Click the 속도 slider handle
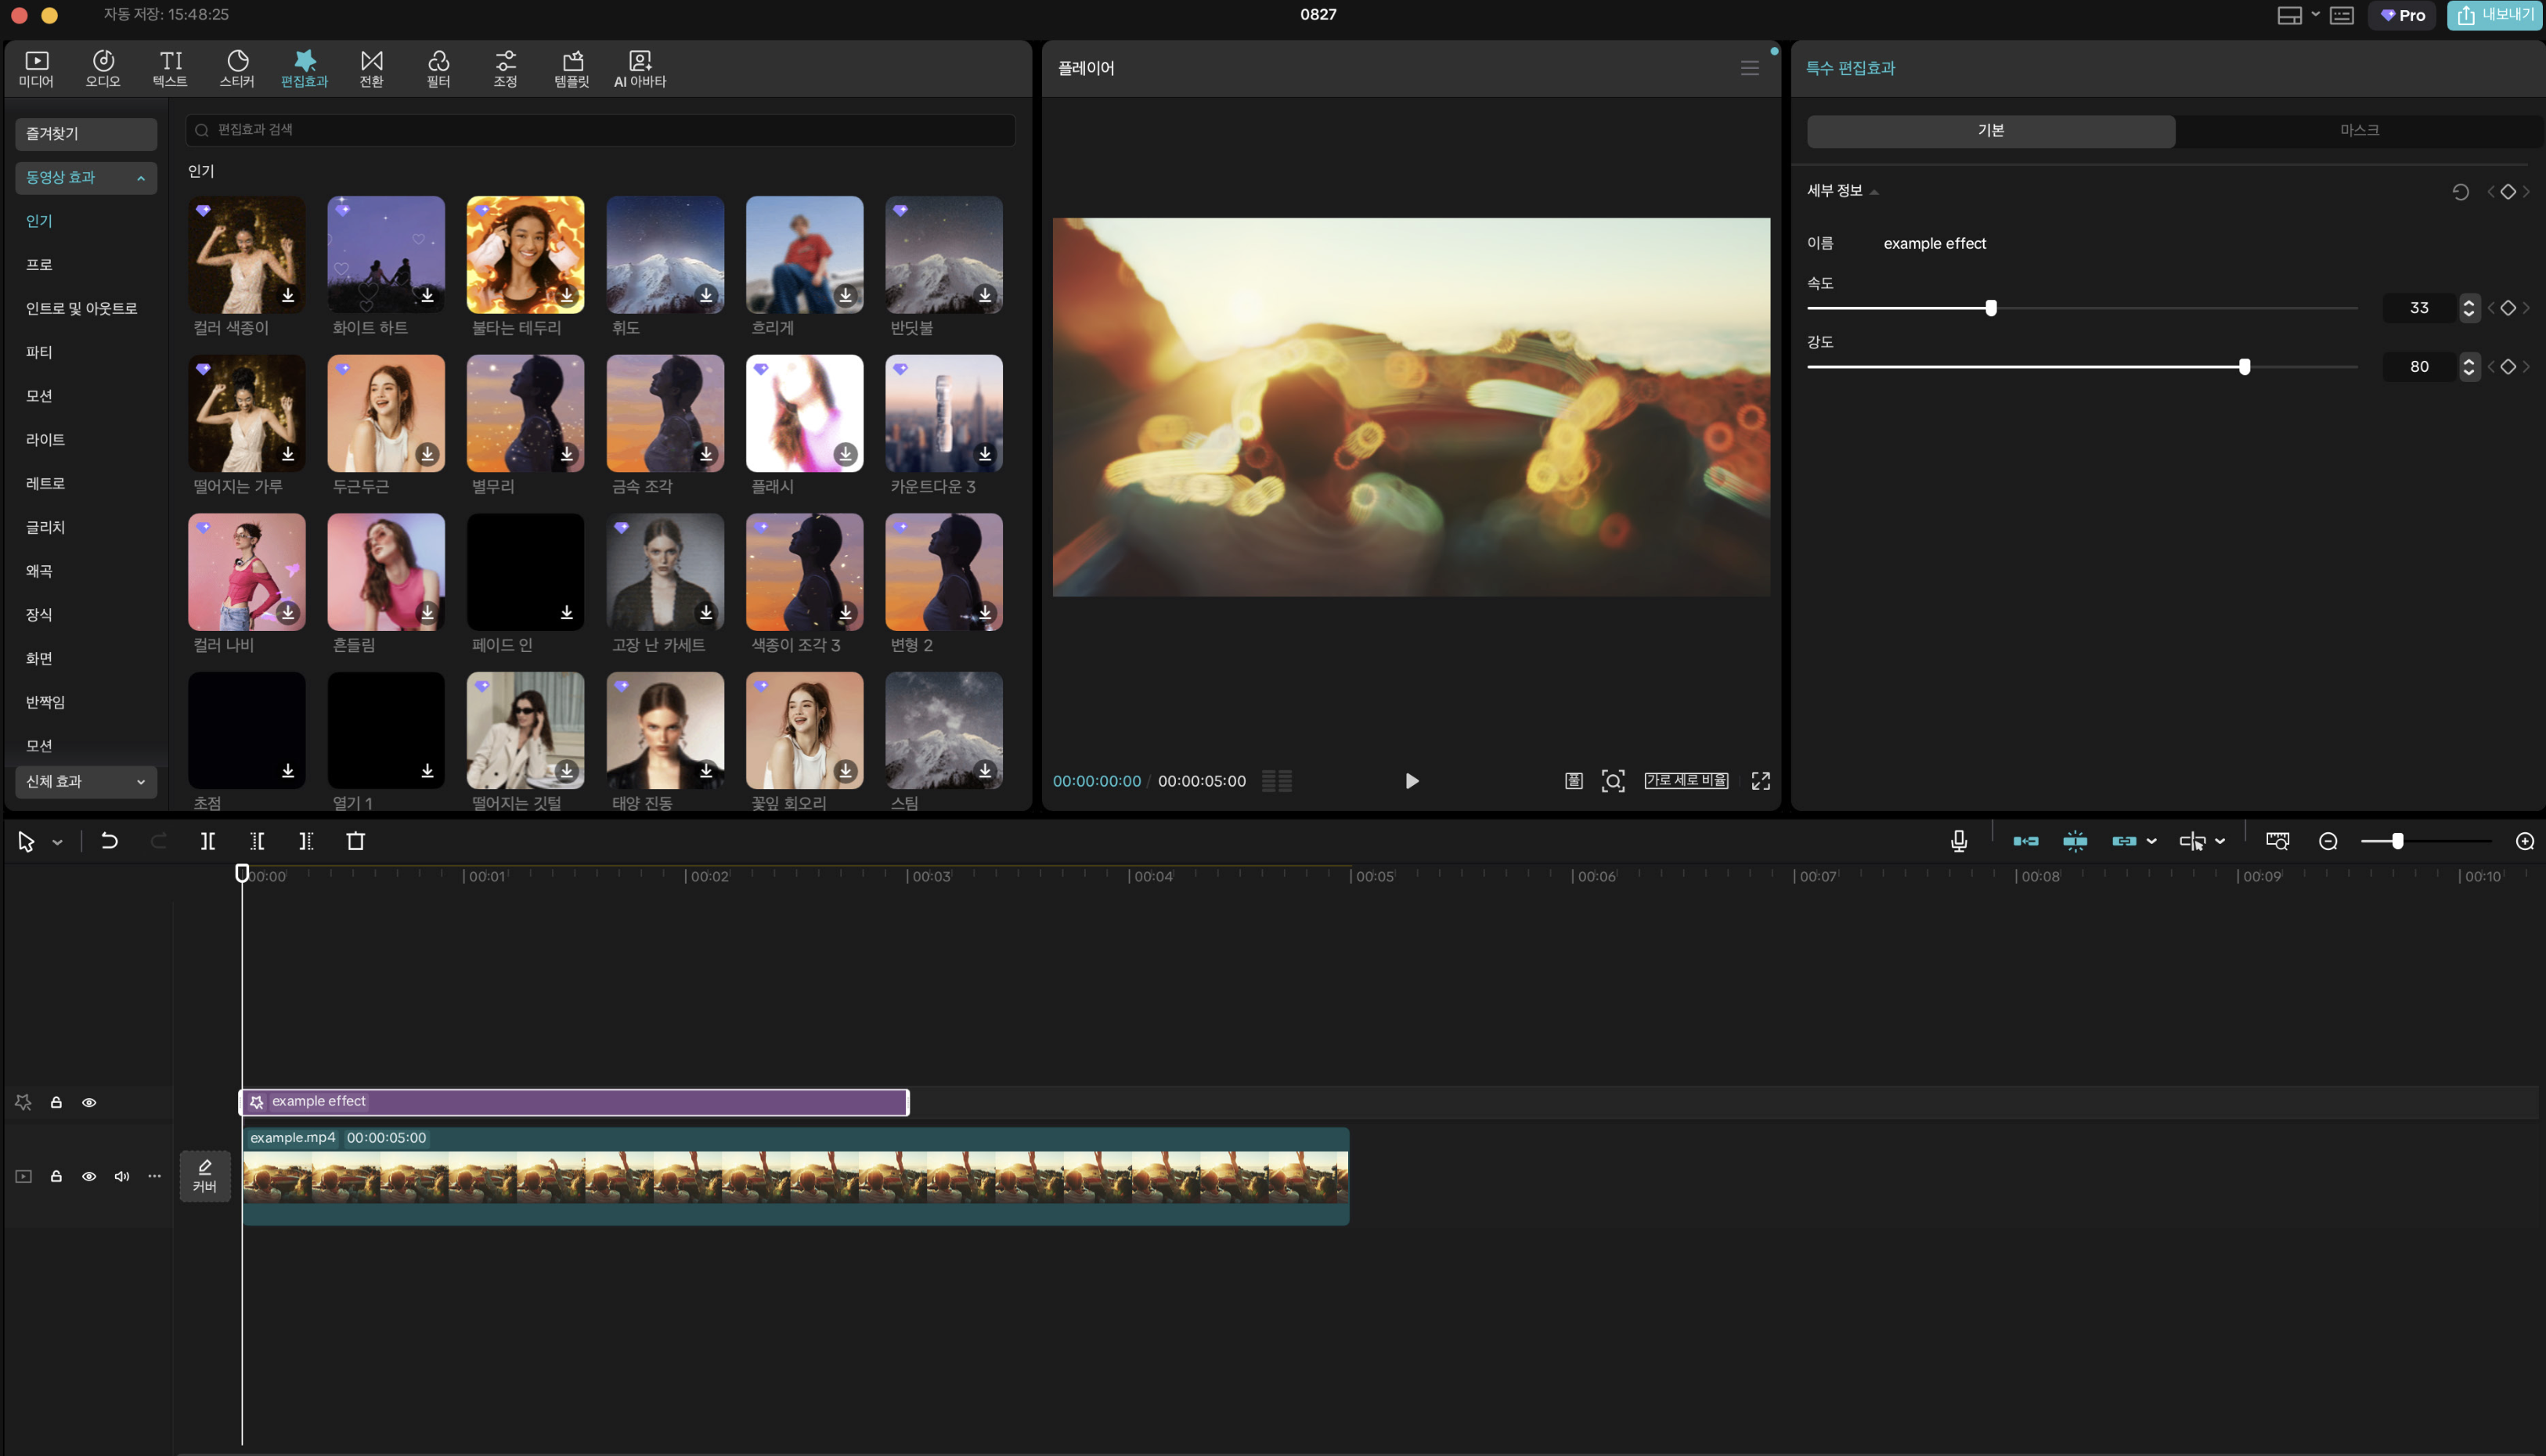 (1990, 308)
